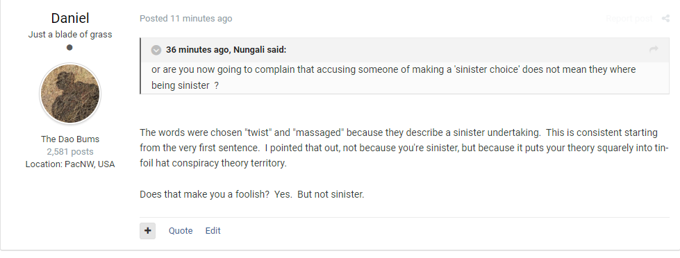Click the 'Just a blade of grass' title
Image resolution: width=680 pixels, height=258 pixels.
[70, 35]
